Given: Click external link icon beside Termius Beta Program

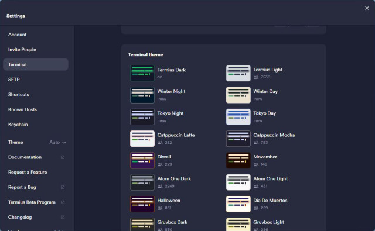Looking at the screenshot, I should [63, 202].
